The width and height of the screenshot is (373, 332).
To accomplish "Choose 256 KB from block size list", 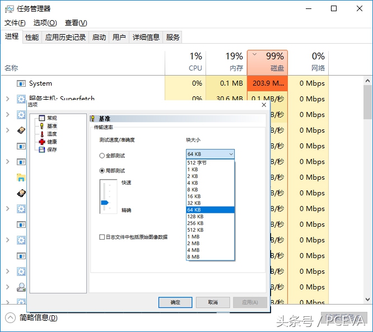I will click(x=210, y=223).
